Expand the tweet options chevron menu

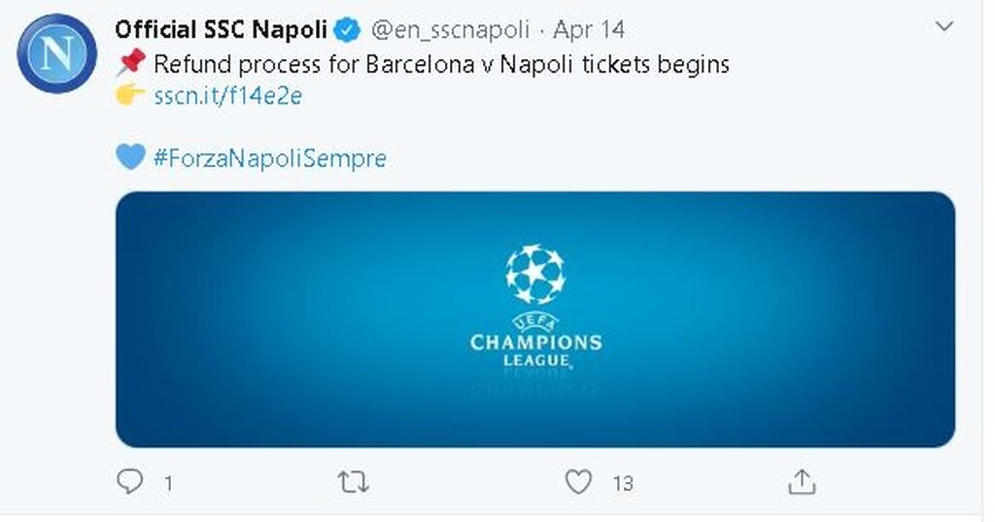[x=944, y=27]
